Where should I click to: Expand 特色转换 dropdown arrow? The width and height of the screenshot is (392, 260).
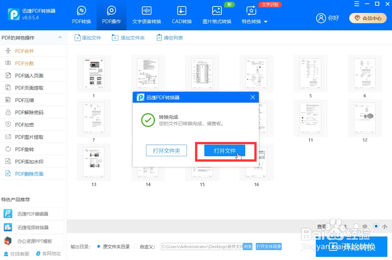[x=266, y=22]
